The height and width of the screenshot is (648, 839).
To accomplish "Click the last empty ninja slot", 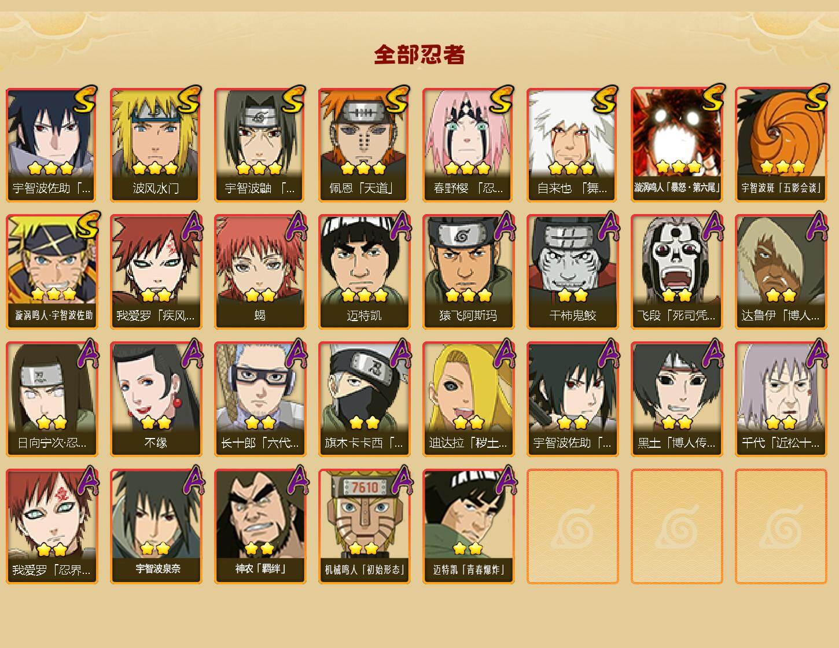I will (781, 526).
